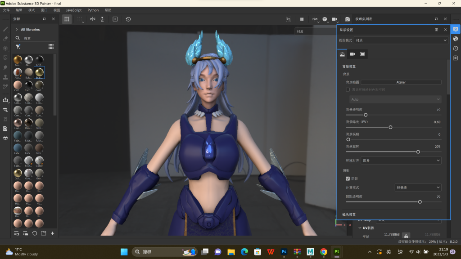Click the 背景透明度 slider handle
The image size is (461, 259).
(366, 115)
